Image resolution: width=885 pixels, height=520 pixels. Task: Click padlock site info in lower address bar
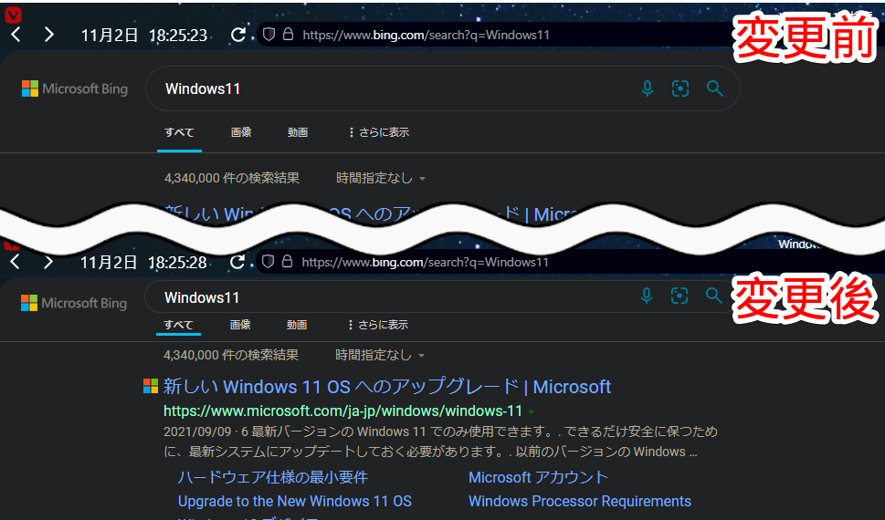(x=287, y=261)
